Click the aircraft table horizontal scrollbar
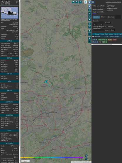Viewport: 122px width, 163px height. (107, 44)
